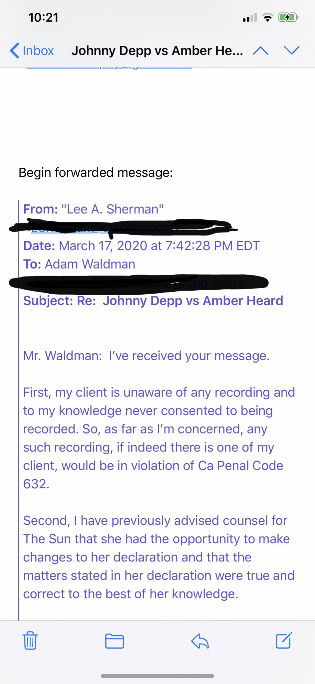Tap the battery charging indicator

pos(288,17)
